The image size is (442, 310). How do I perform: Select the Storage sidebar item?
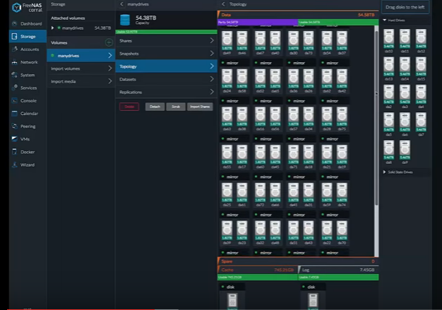(x=28, y=36)
